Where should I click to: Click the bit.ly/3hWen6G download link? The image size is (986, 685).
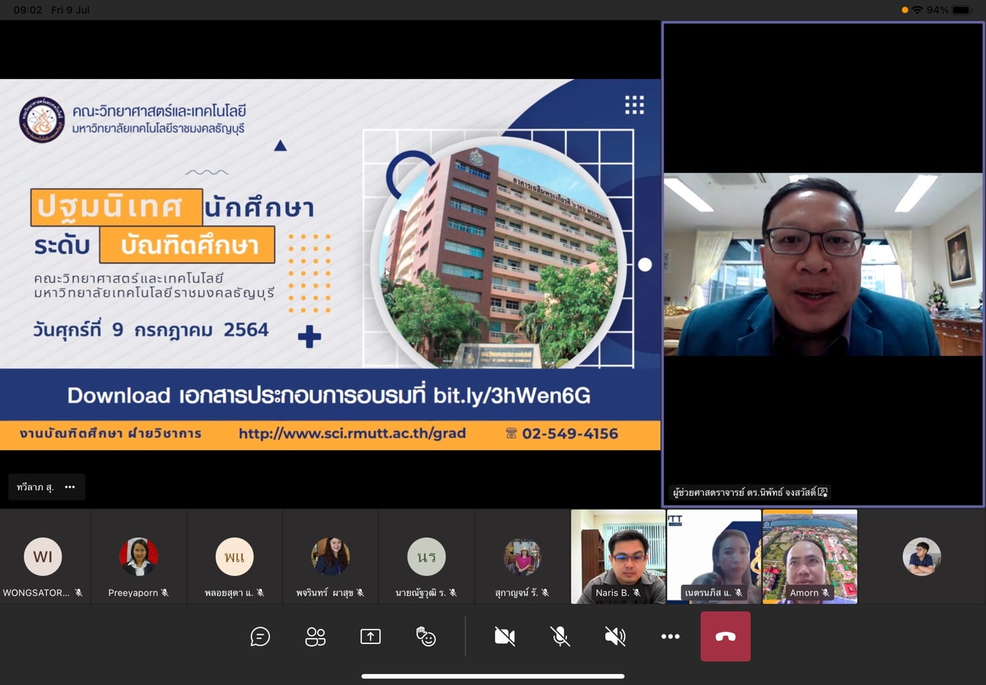pyautogui.click(x=512, y=395)
